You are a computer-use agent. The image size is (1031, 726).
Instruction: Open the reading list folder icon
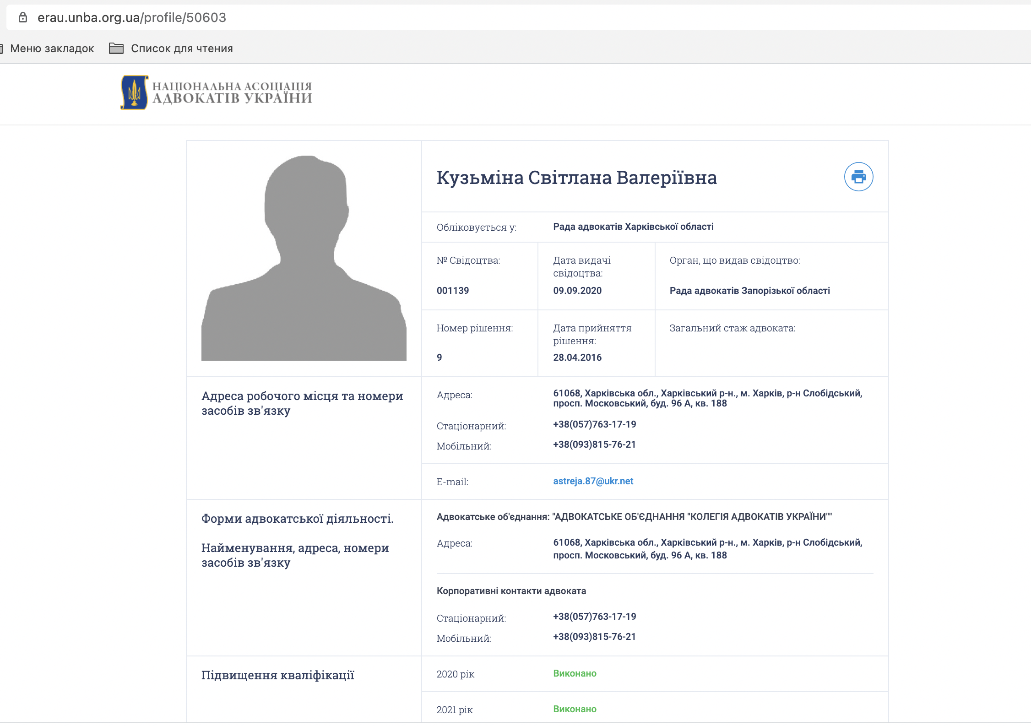tap(116, 49)
